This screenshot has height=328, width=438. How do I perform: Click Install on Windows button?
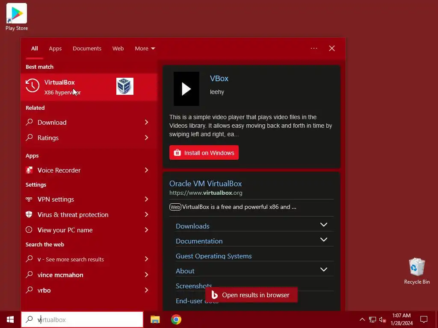[204, 152]
